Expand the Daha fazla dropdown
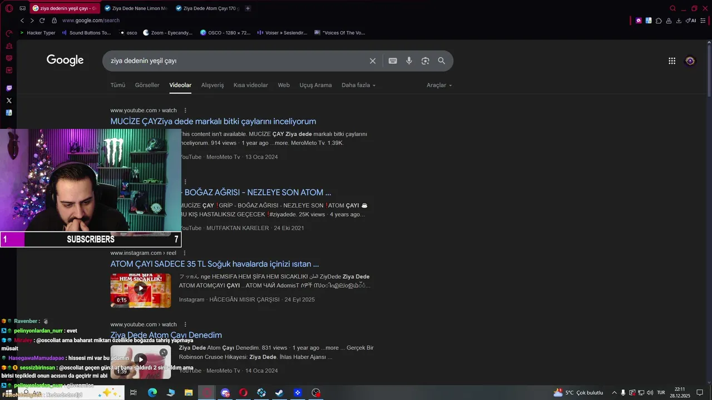The image size is (712, 400). (358, 85)
